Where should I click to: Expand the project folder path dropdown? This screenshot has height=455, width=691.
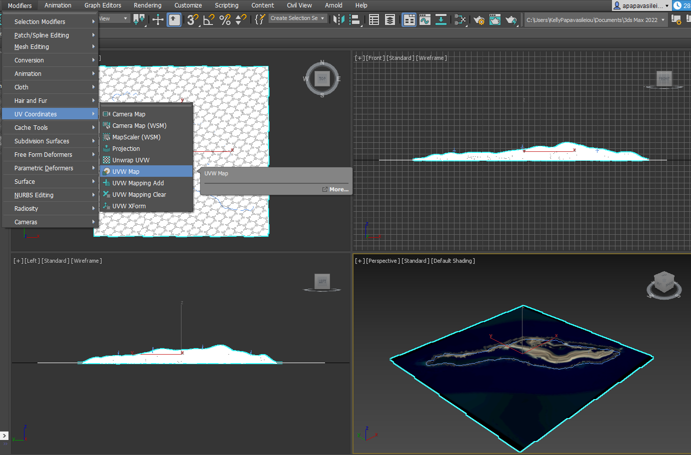663,20
